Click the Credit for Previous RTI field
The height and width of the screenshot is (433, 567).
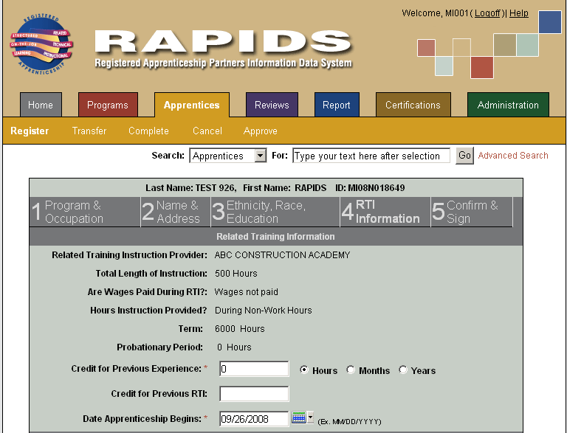pos(254,394)
